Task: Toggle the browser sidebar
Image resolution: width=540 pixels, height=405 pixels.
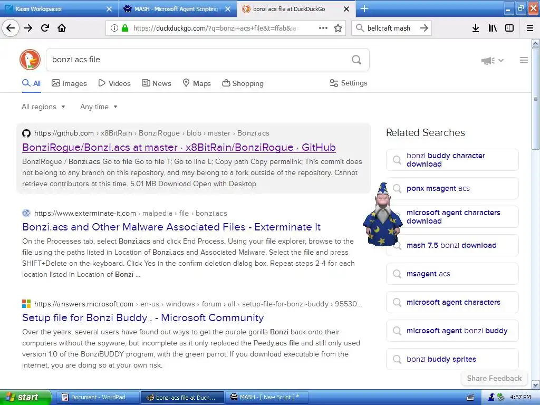Action: pyautogui.click(x=509, y=28)
